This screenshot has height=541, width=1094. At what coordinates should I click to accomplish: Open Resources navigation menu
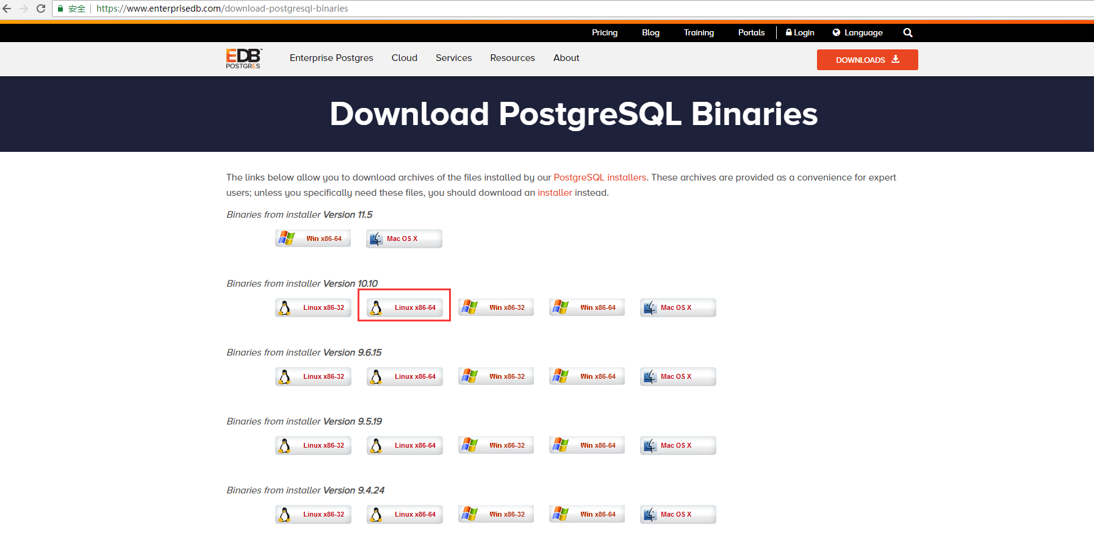pyautogui.click(x=513, y=58)
